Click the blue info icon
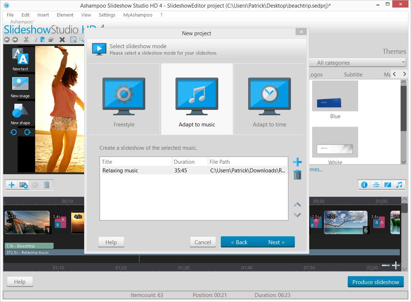 click(x=364, y=185)
